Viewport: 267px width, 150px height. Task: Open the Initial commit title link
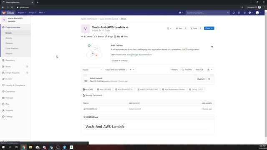(x=96, y=78)
